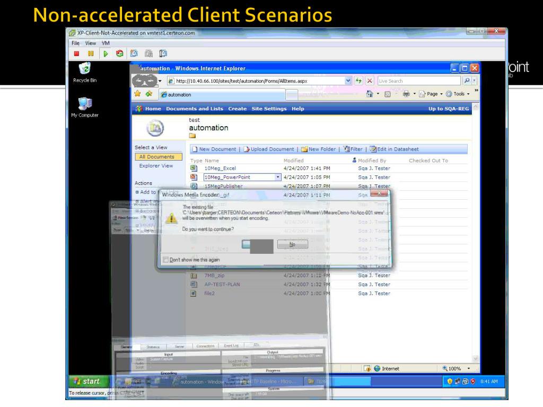Click the file2 document icon
This screenshot has height=407, width=543.
point(194,294)
